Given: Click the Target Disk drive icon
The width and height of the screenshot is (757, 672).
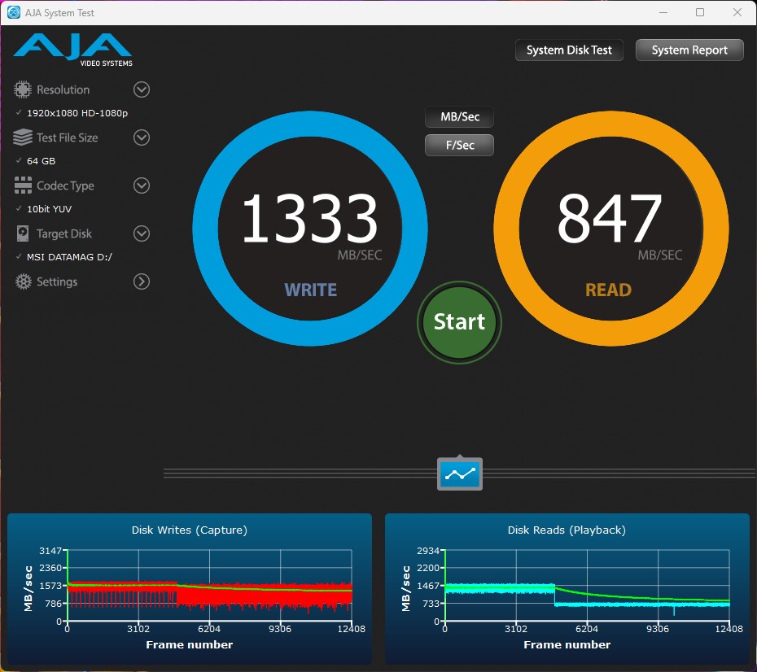Looking at the screenshot, I should [x=23, y=233].
